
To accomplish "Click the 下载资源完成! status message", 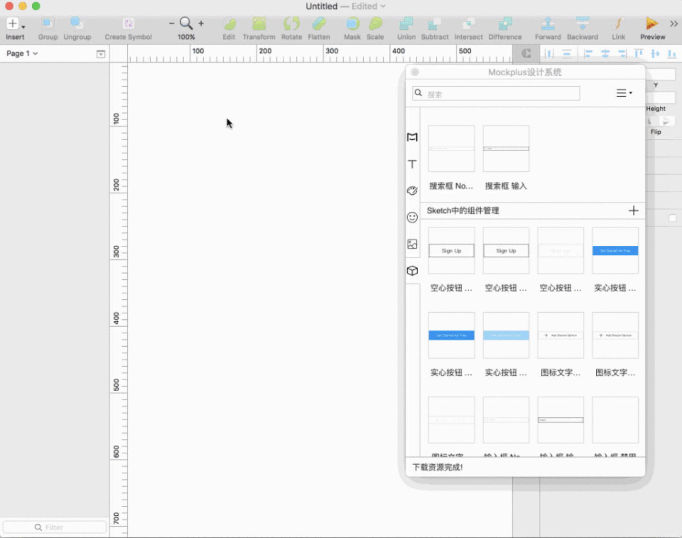I will (x=438, y=467).
